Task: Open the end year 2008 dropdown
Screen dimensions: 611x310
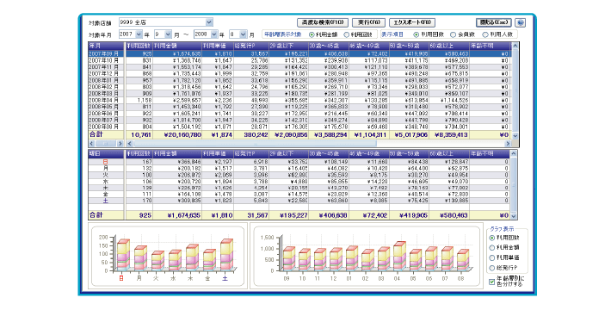Action: tap(214, 34)
